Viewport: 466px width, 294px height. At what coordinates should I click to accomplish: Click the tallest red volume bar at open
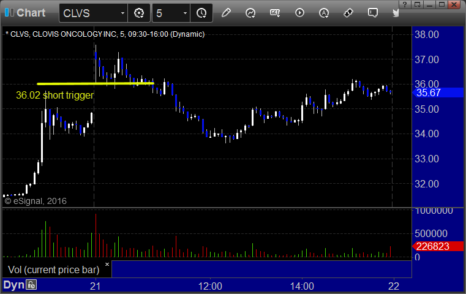coord(96,235)
